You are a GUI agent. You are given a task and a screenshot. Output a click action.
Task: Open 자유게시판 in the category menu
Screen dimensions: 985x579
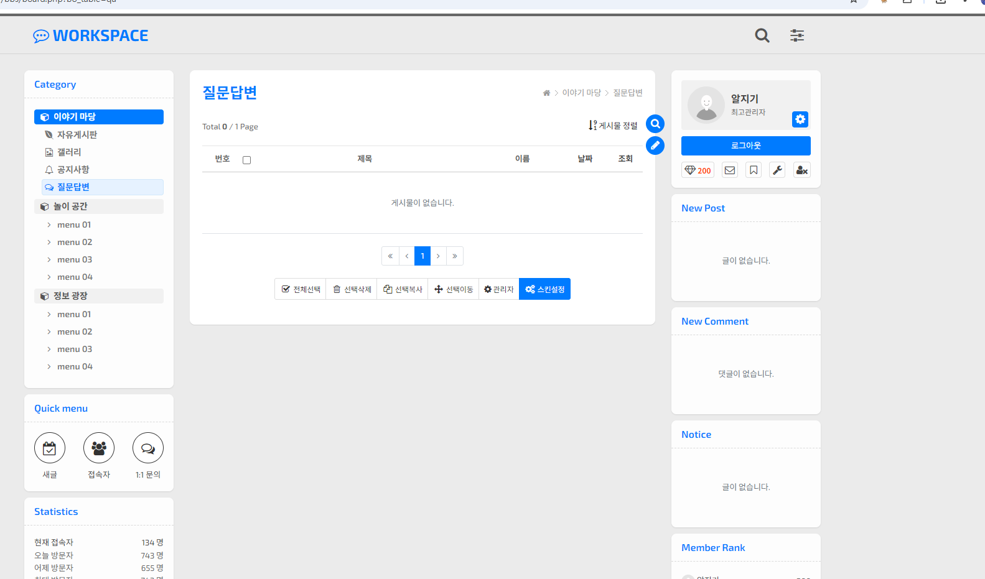(77, 135)
